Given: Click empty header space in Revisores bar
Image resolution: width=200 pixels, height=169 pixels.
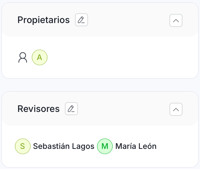Looking at the screenshot, I should [123, 109].
